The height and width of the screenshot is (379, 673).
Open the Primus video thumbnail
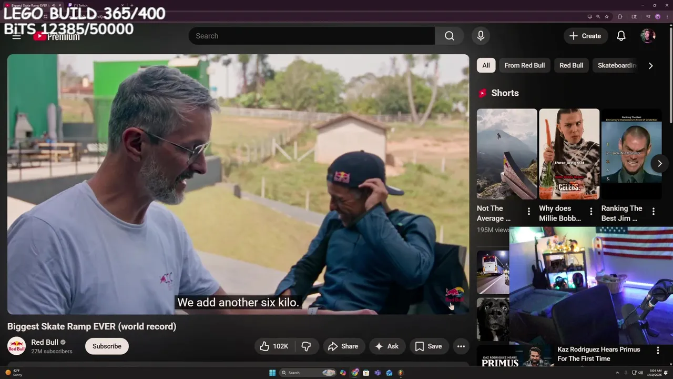pos(515,356)
